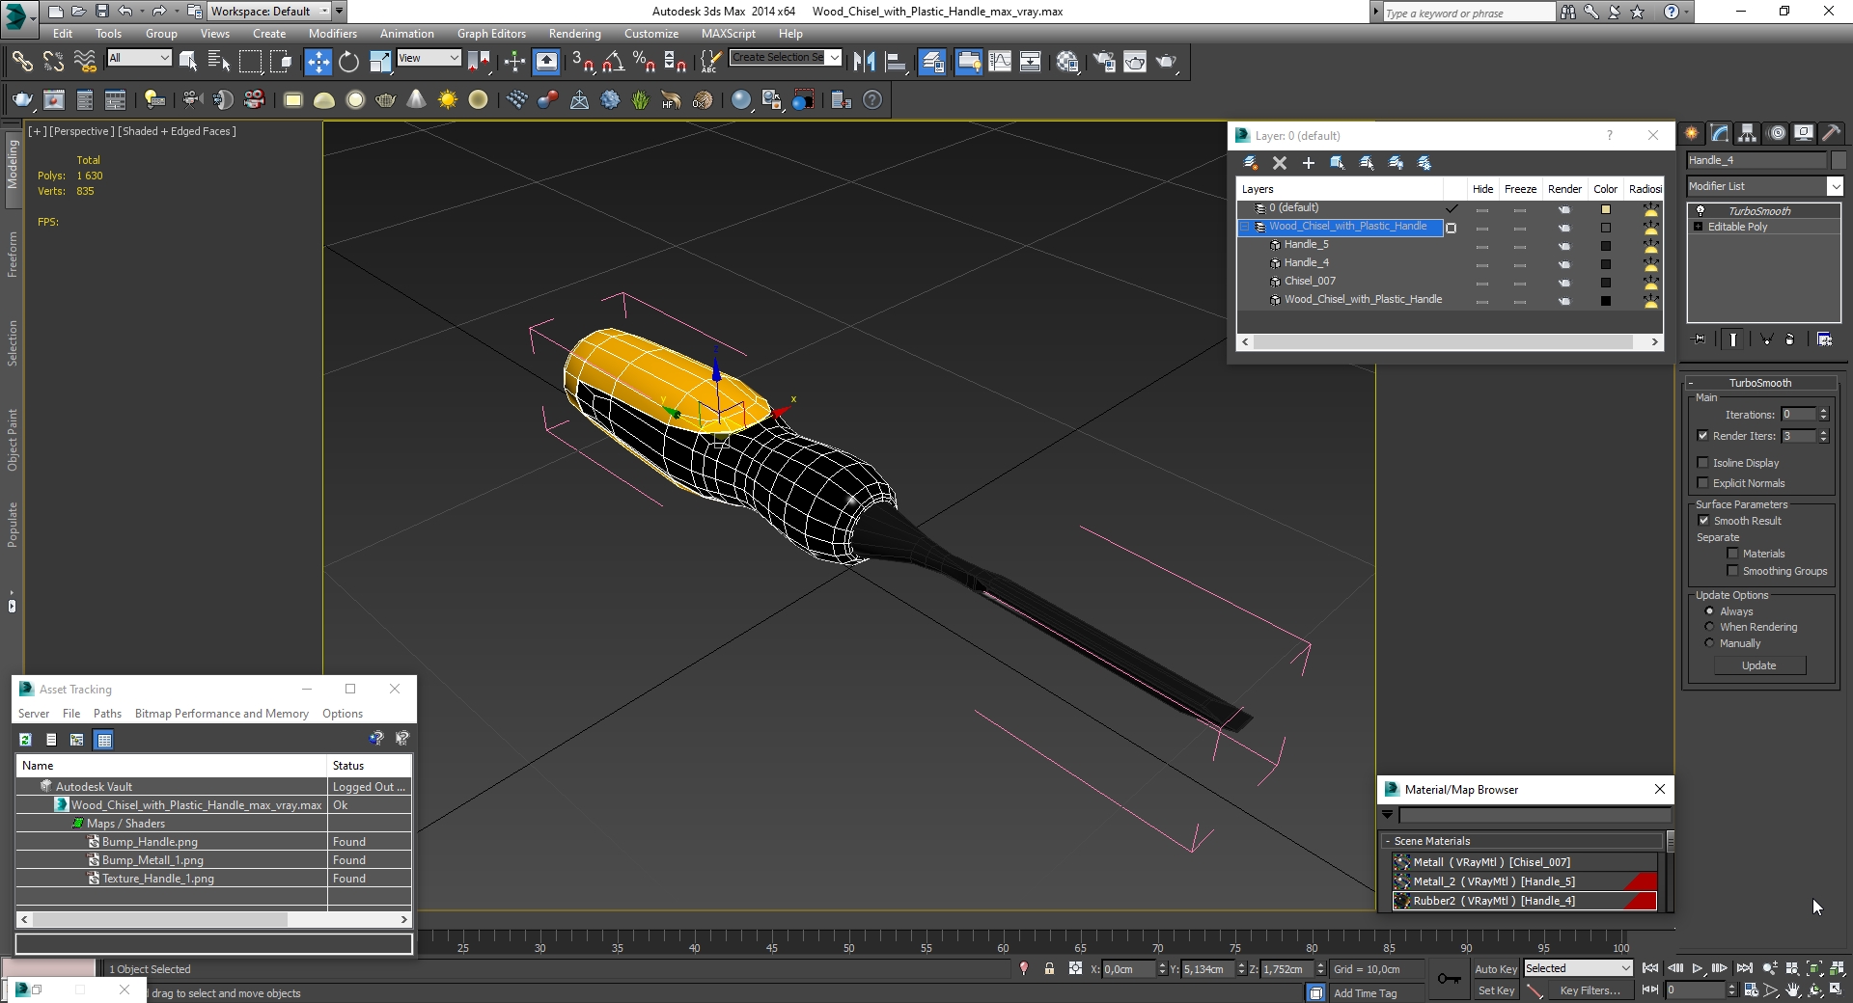The height and width of the screenshot is (1003, 1853).
Task: Open Hierarchy tab in command panel
Action: tap(1748, 133)
